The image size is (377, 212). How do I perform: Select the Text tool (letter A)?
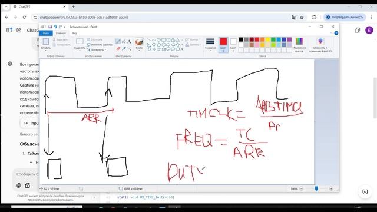click(x=130, y=41)
